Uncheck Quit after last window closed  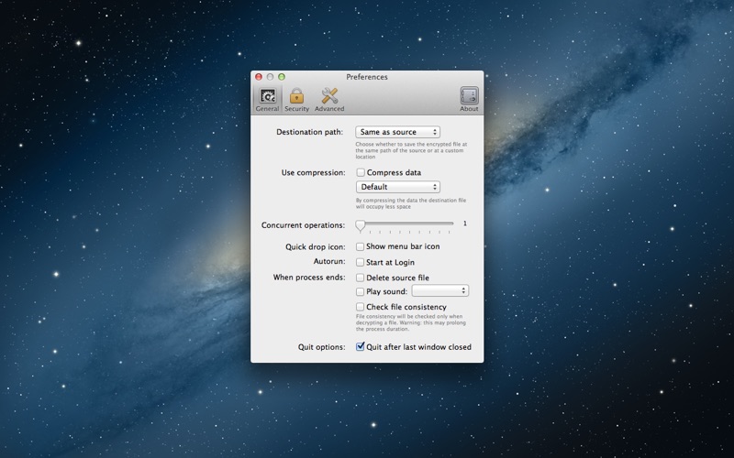point(360,347)
